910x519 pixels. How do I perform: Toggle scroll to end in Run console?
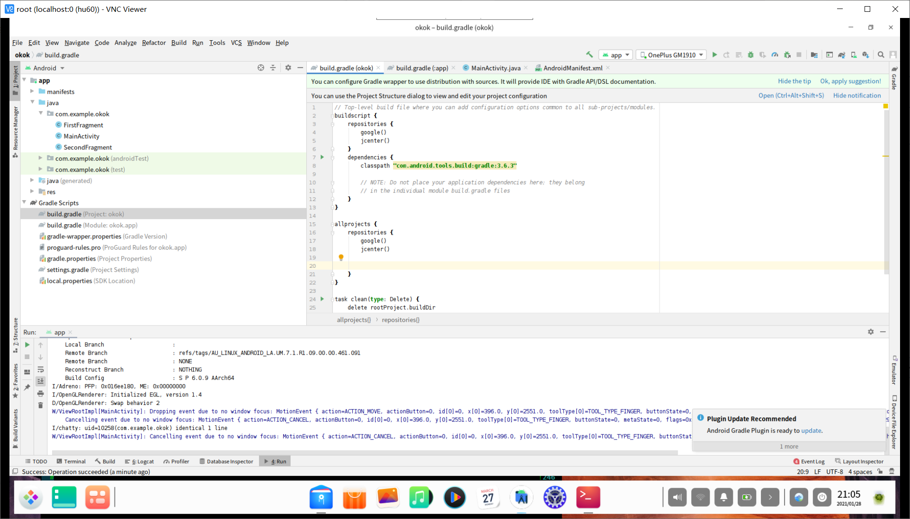[41, 381]
